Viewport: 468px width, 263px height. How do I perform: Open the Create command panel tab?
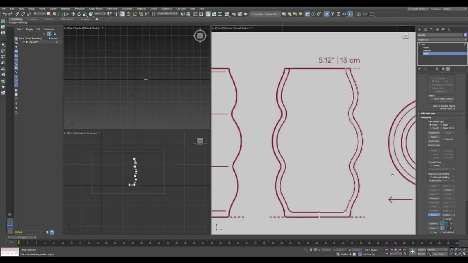[x=420, y=30]
